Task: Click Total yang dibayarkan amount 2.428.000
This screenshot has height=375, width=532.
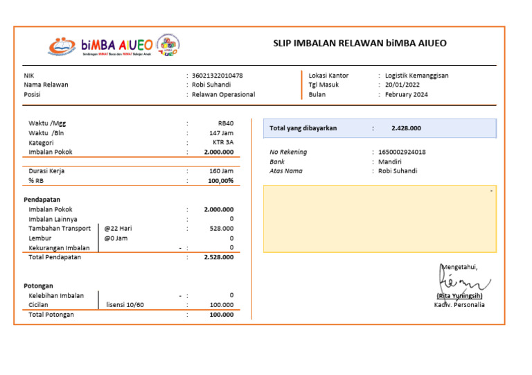Action: click(406, 128)
